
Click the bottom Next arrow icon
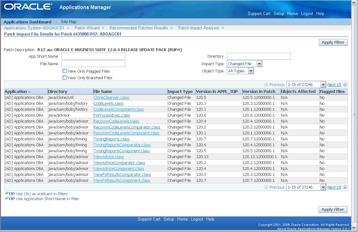[345, 187]
